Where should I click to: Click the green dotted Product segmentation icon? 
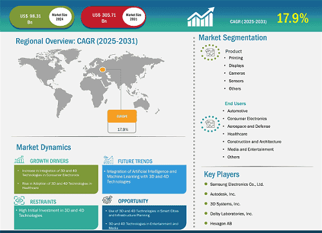pyautogui.click(x=210, y=52)
